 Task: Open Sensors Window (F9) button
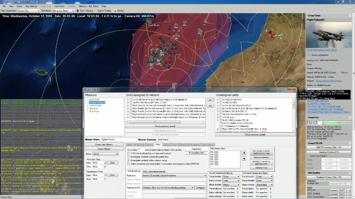pos(328,152)
